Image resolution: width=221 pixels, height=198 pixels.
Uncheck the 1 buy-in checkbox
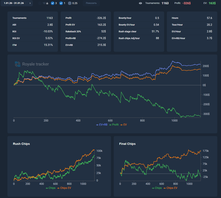point(61,3)
